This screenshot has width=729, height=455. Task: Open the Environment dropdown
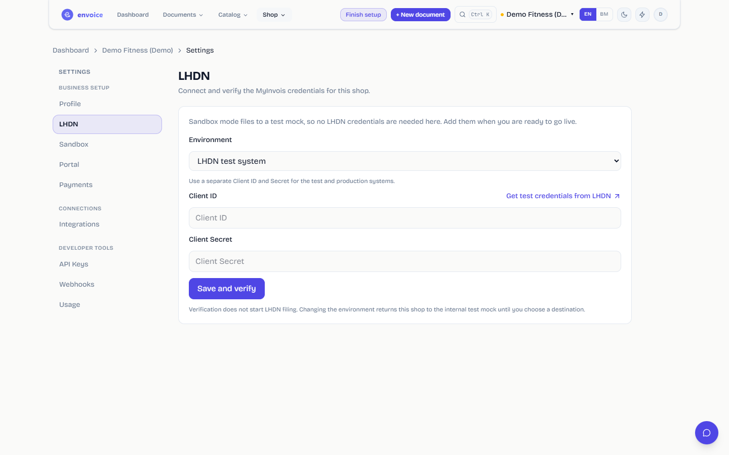point(405,161)
